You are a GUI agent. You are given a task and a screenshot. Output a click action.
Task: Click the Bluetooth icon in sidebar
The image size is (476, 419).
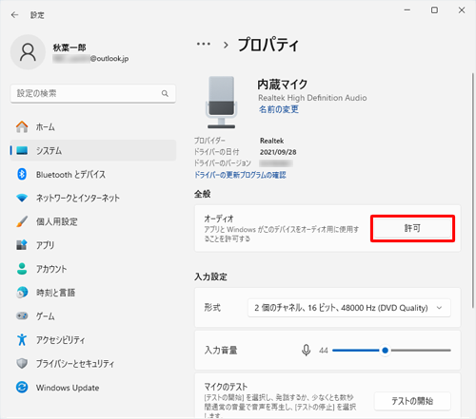point(22,174)
